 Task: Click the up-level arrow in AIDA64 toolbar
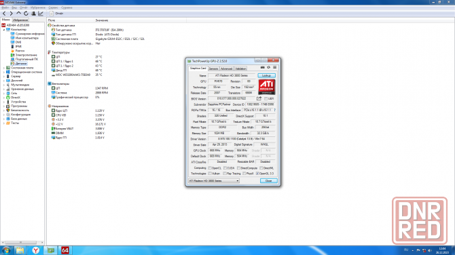tap(18, 14)
